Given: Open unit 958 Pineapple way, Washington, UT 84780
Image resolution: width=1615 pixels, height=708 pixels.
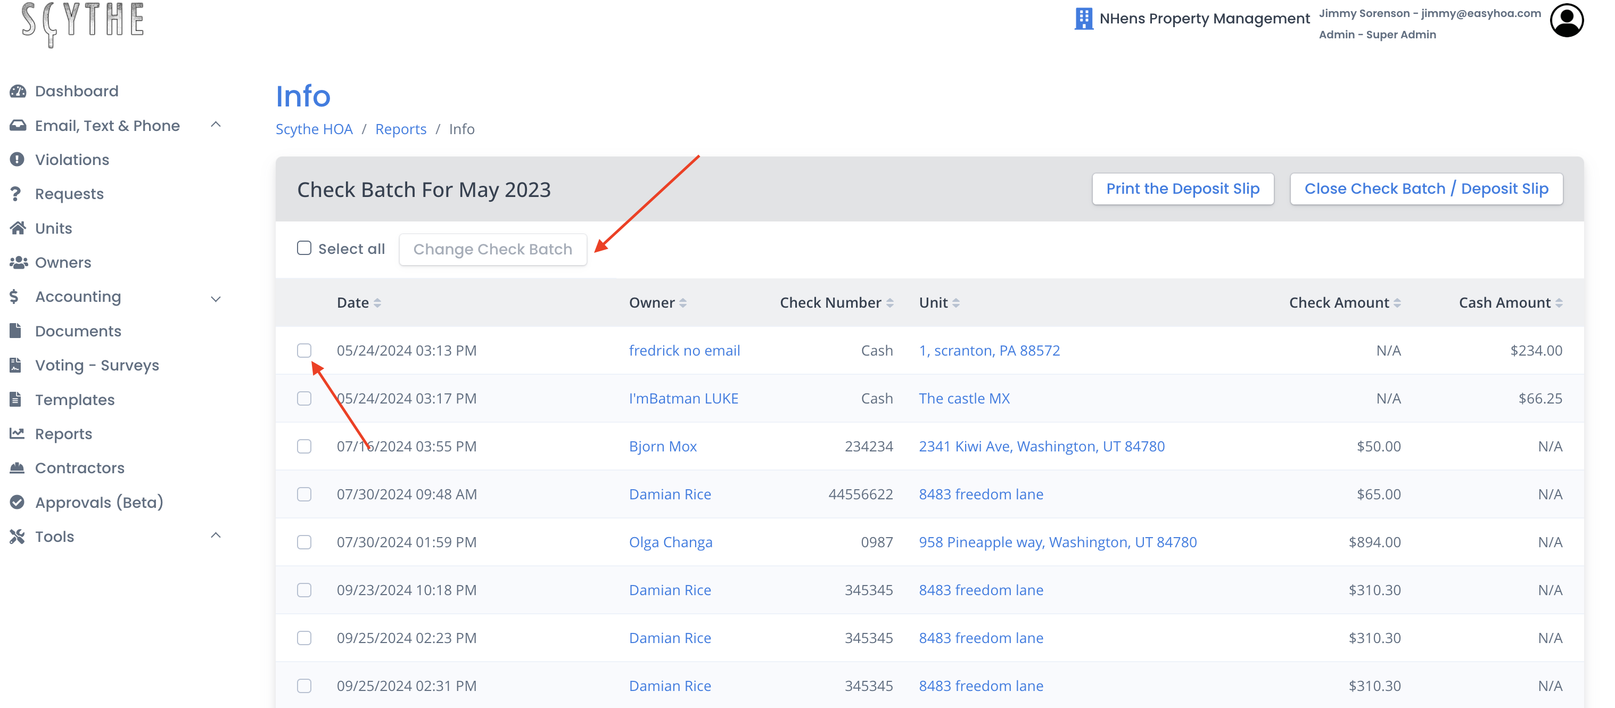Looking at the screenshot, I should pyautogui.click(x=1058, y=542).
